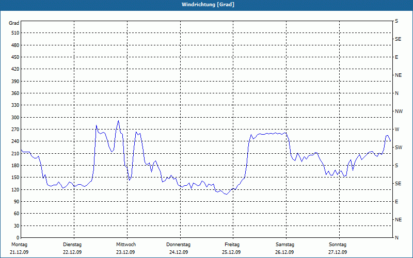Click the 'S' compass label beside 180
The width and height of the screenshot is (413, 258).
[x=396, y=166]
